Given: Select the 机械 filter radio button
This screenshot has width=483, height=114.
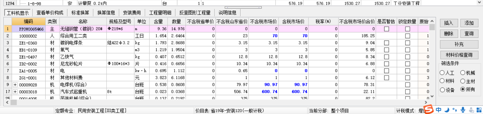Looking at the screenshot, I should [x=463, y=73].
